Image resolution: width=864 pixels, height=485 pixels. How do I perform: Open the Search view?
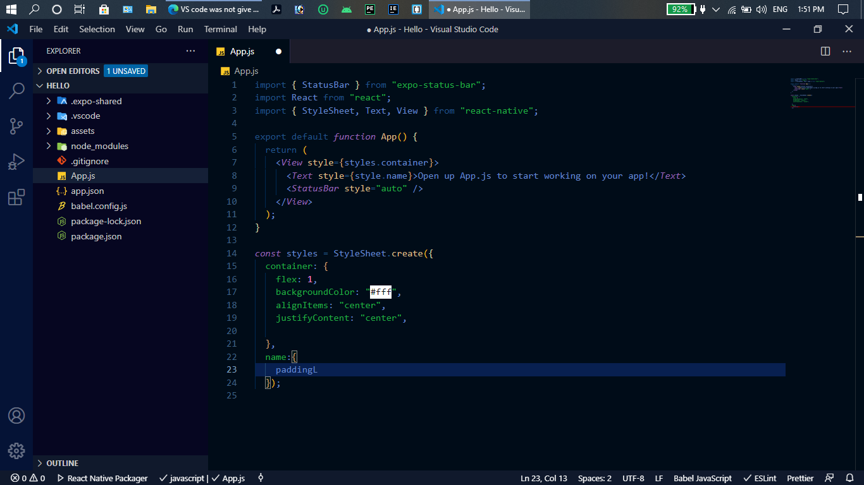(x=16, y=90)
